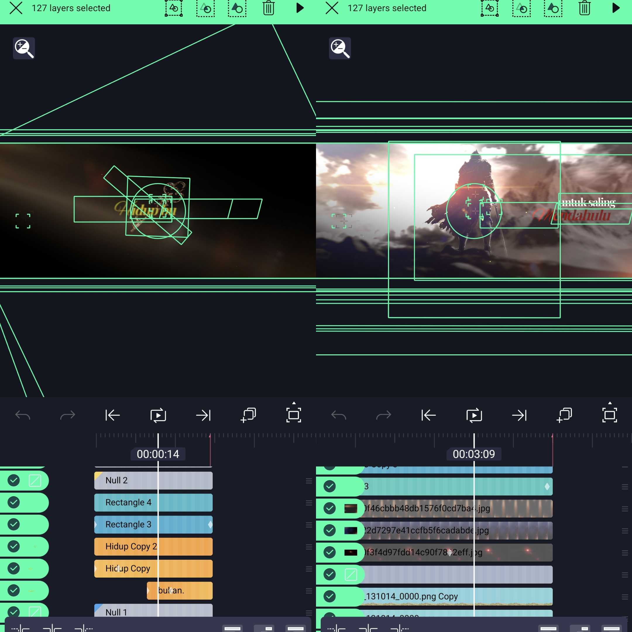
Task: Duplicate layers icon in the right editor
Action: point(564,415)
